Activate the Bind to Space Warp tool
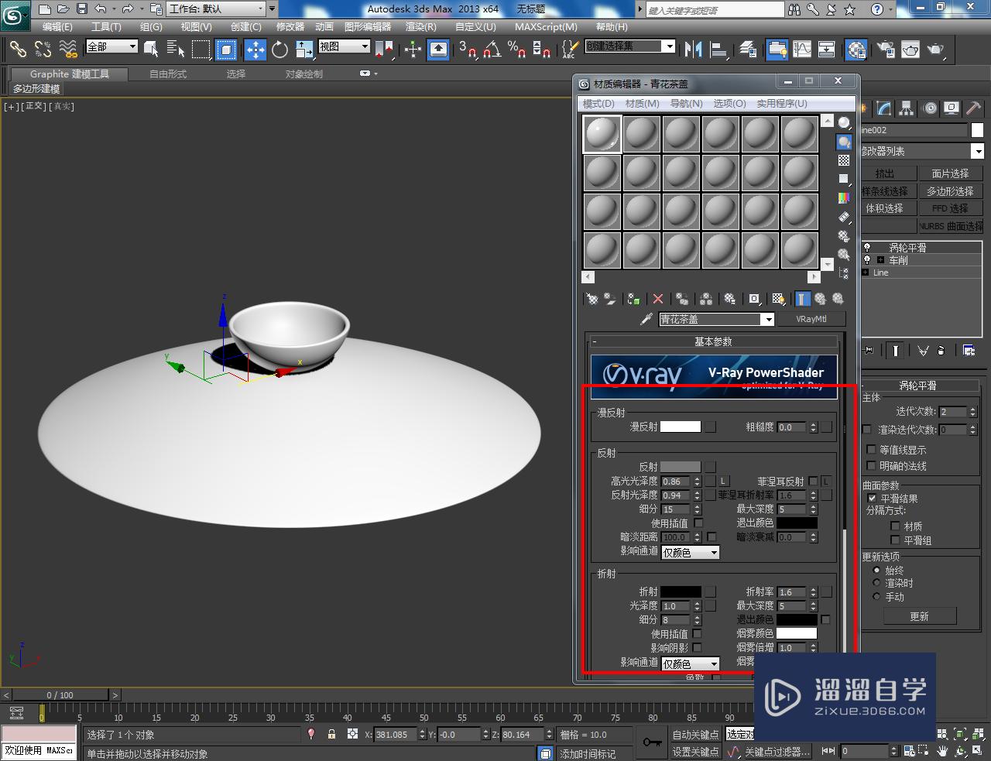Image resolution: width=991 pixels, height=761 pixels. pos(68,50)
